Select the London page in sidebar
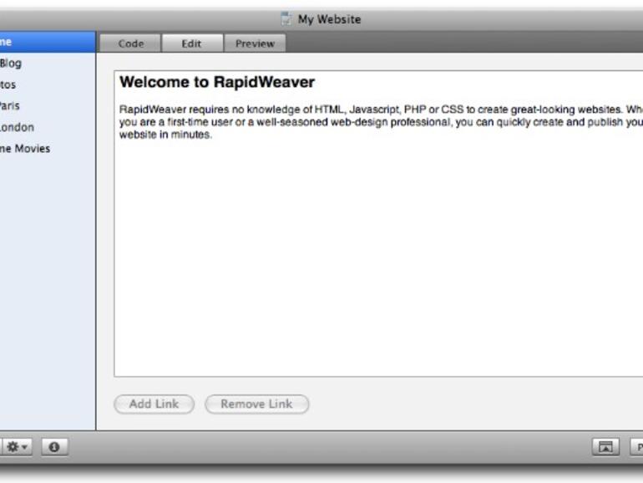Screen dimensions: 643x483 pos(48,127)
